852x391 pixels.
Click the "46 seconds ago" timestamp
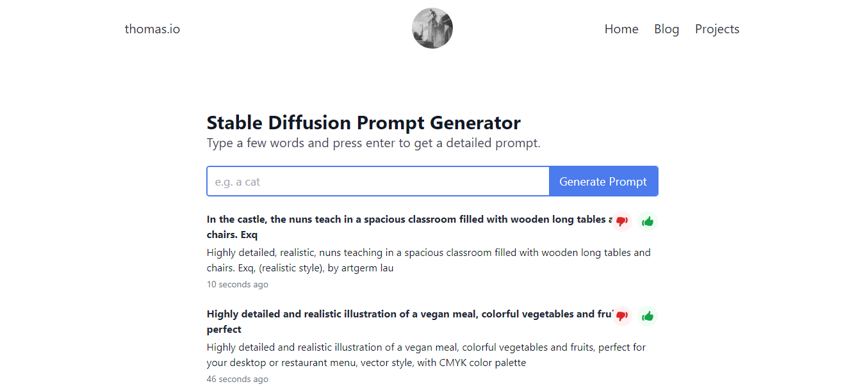[237, 379]
